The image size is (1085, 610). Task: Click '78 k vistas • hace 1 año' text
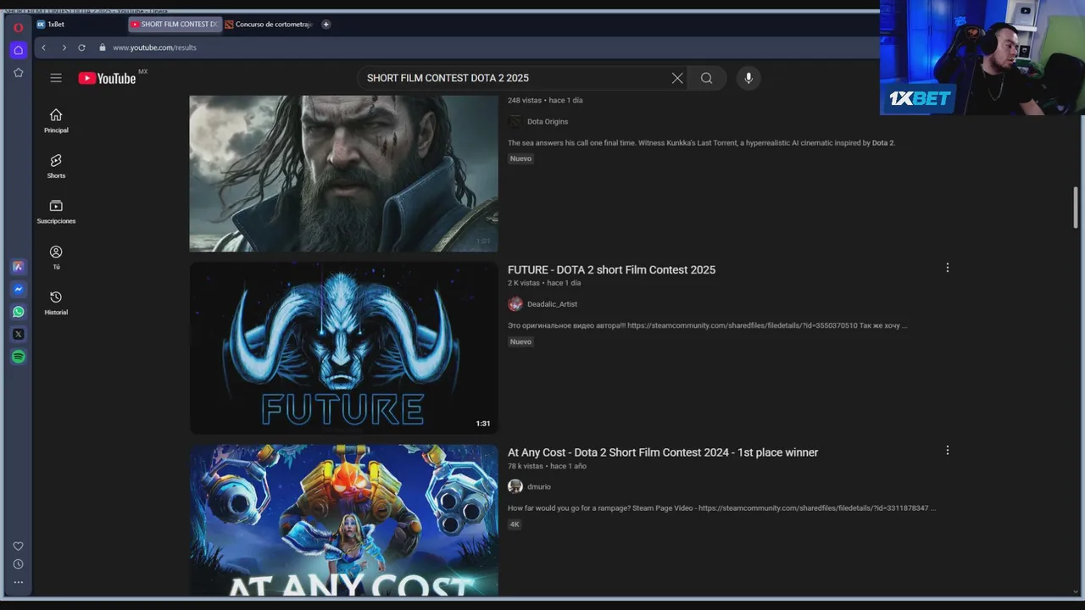[547, 466]
